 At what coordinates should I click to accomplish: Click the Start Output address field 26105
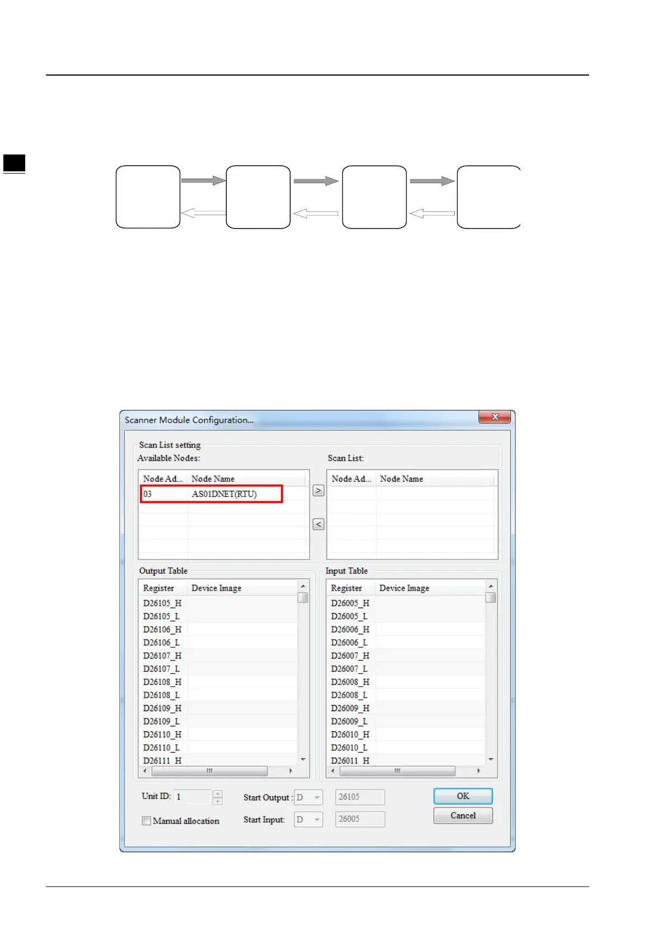pyautogui.click(x=360, y=797)
